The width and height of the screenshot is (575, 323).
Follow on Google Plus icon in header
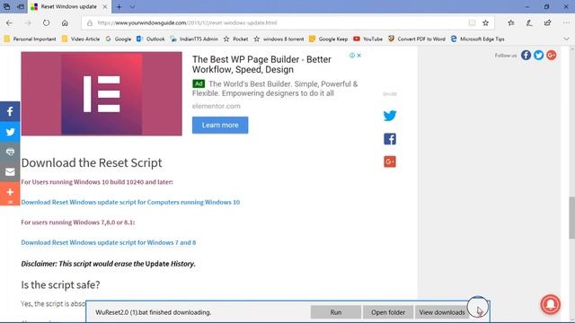pyautogui.click(x=551, y=56)
